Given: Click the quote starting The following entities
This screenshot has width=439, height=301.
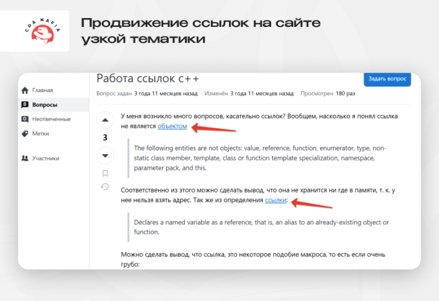Looking at the screenshot, I should [260, 158].
